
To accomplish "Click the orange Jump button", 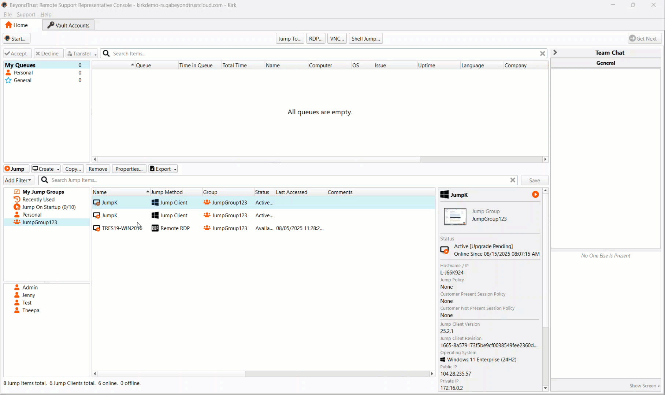I will click(x=16, y=169).
